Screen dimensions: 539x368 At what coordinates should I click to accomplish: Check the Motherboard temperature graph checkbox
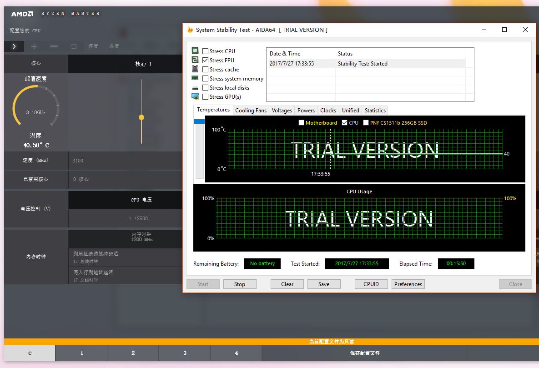(x=301, y=122)
